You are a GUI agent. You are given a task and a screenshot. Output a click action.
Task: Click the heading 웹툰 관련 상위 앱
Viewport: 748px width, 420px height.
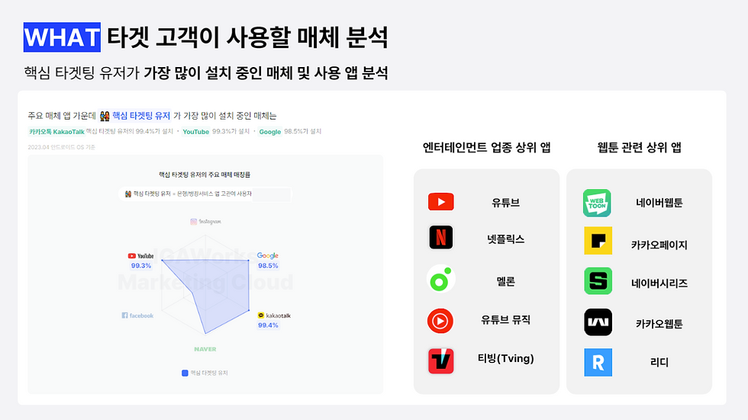pos(640,147)
